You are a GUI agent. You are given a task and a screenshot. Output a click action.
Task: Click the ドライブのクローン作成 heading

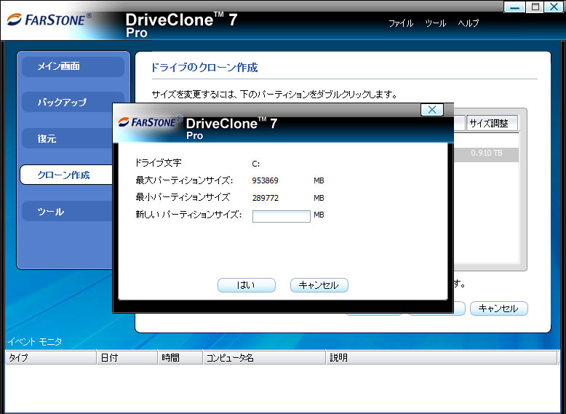204,68
